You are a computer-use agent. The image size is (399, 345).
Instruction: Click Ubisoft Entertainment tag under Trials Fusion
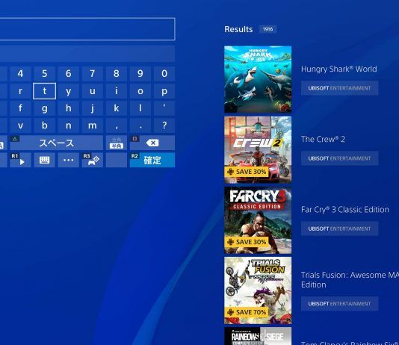click(339, 304)
